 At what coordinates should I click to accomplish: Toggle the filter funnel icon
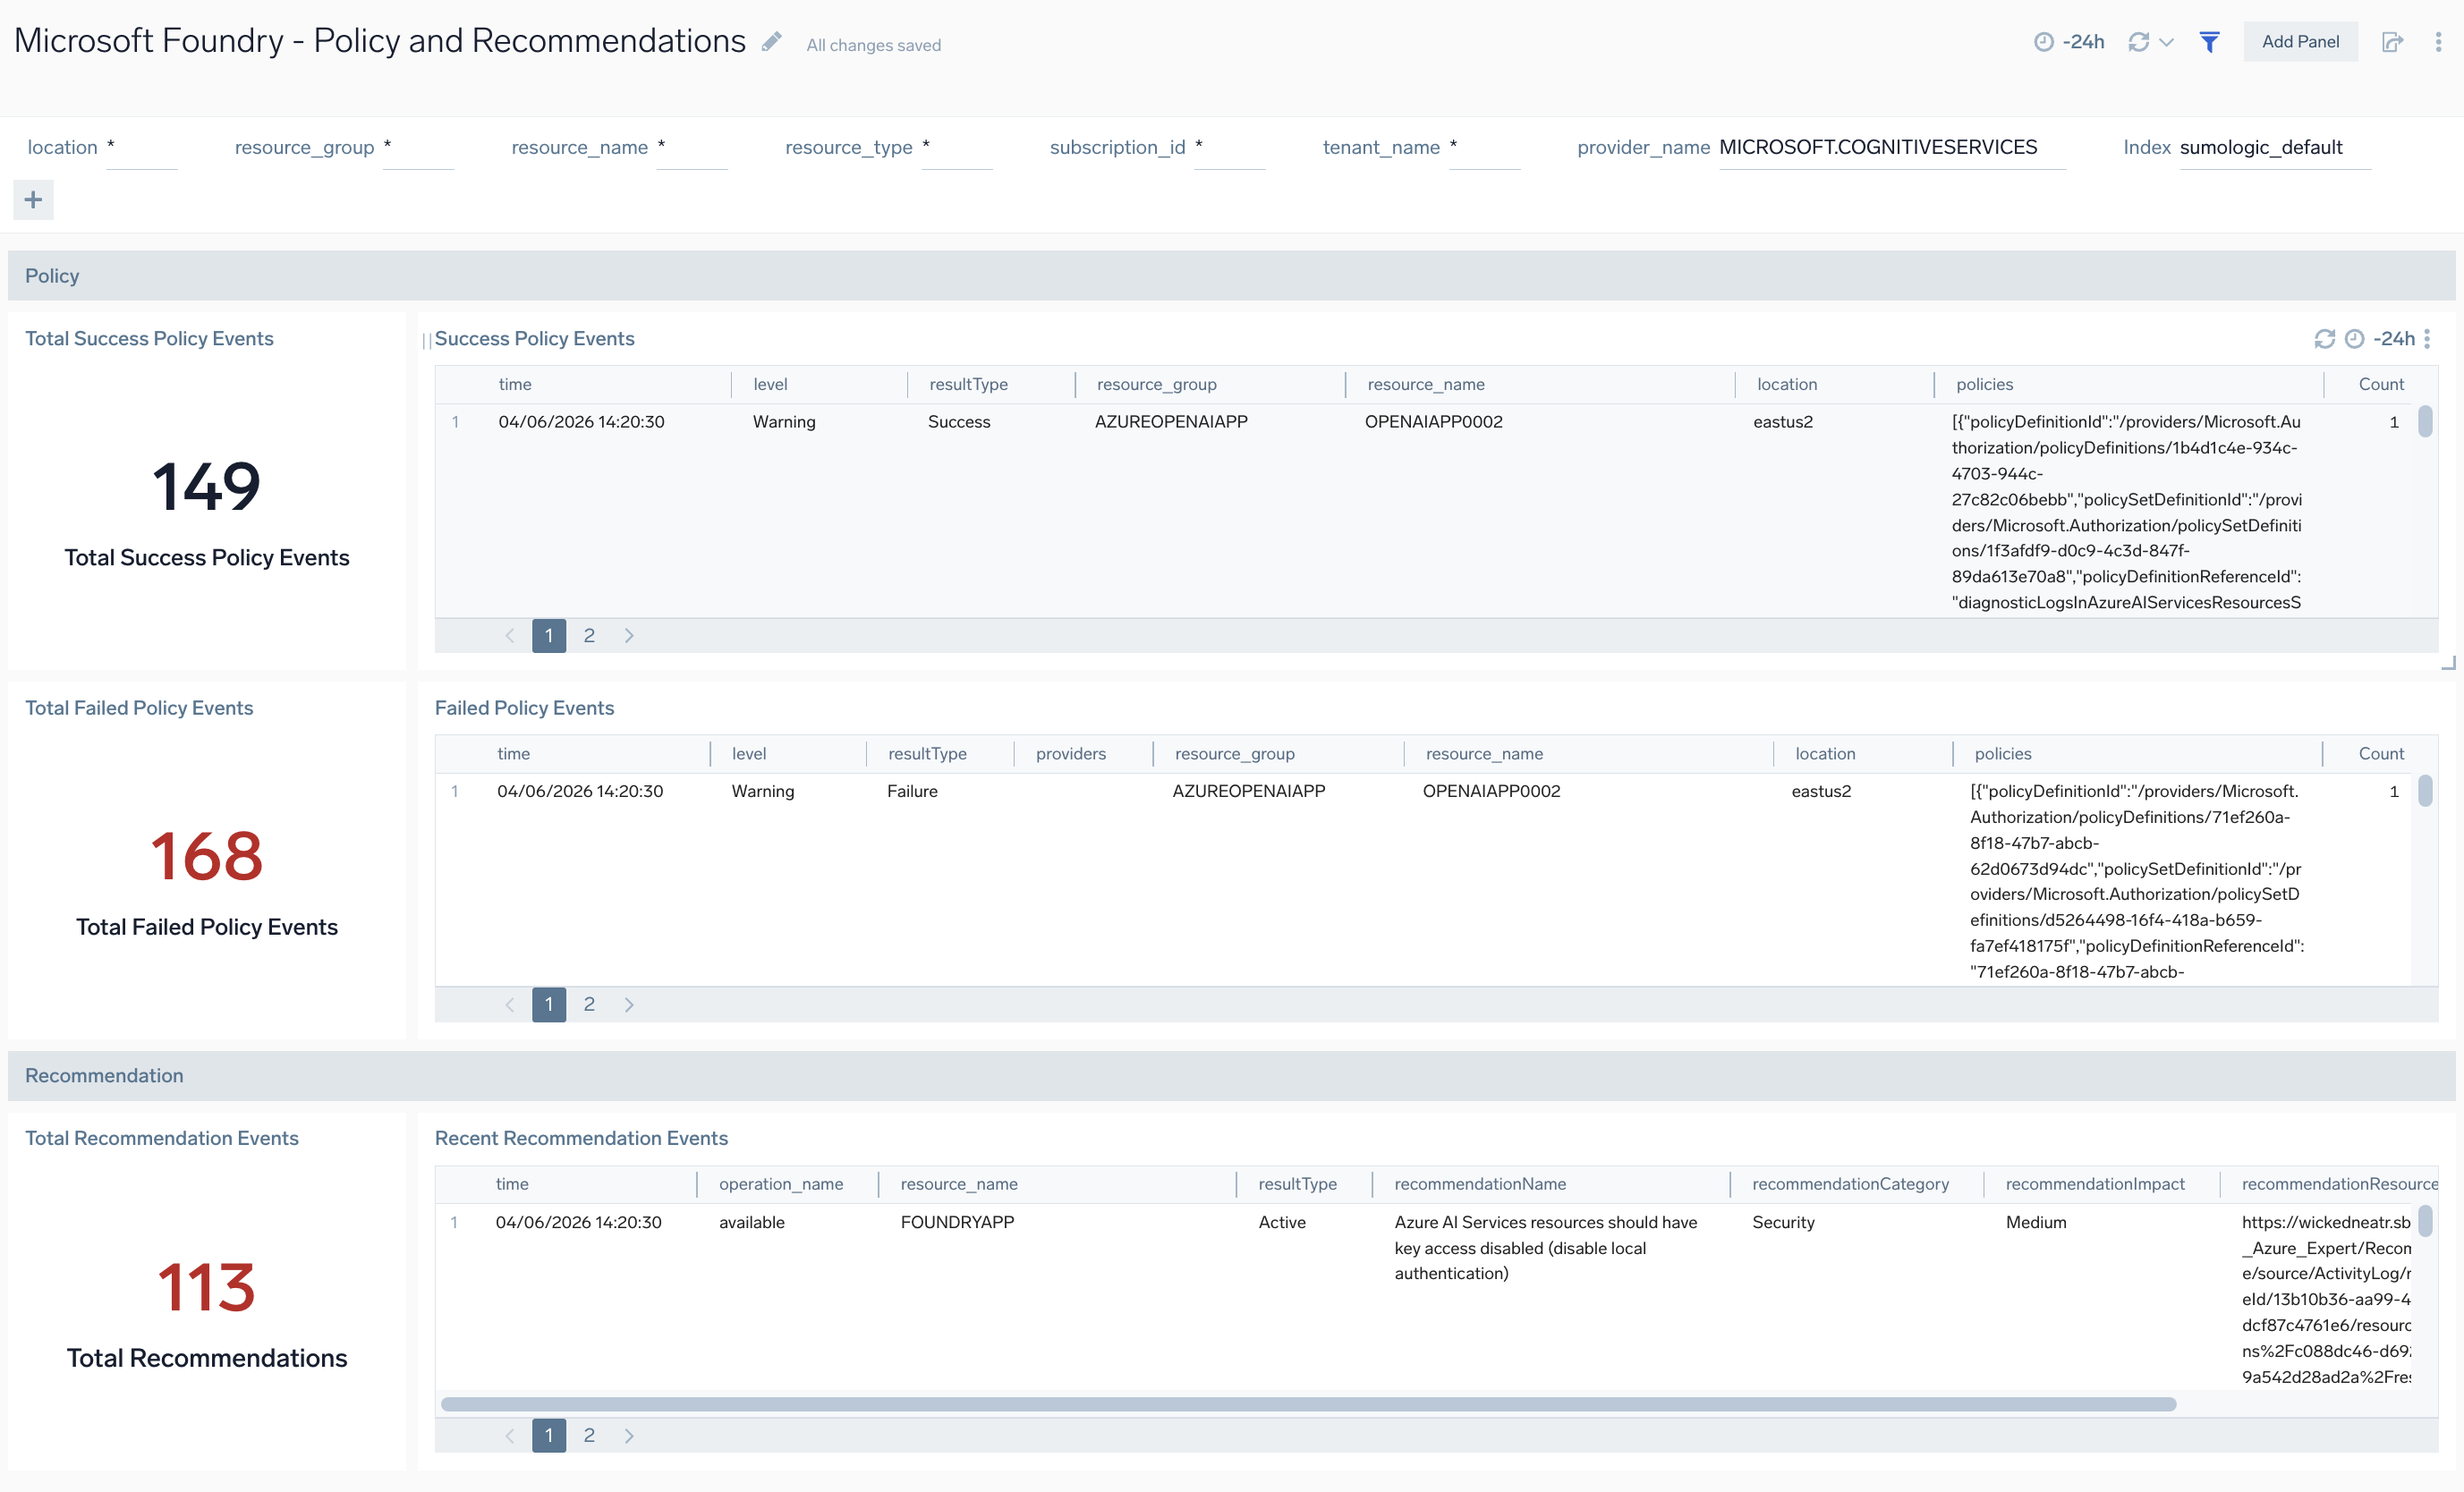pos(2210,42)
